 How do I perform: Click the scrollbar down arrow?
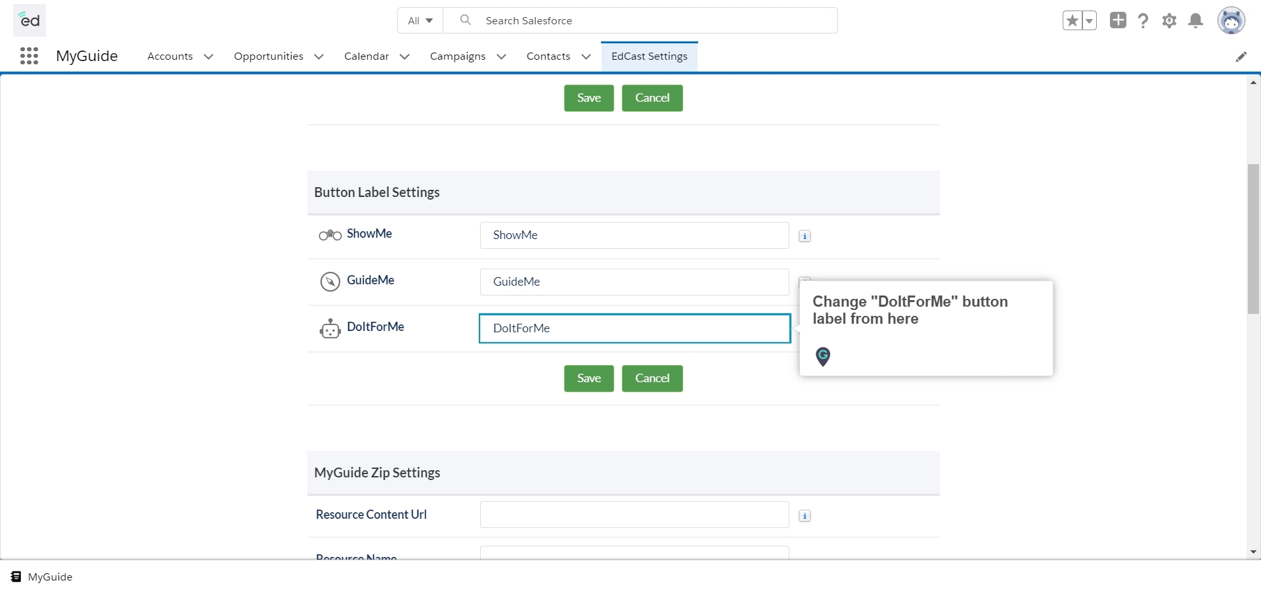point(1254,552)
